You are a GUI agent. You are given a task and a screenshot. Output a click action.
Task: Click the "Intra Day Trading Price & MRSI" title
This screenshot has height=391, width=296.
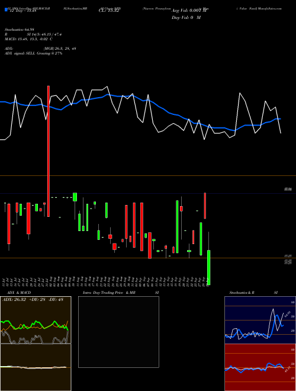click(x=121, y=293)
